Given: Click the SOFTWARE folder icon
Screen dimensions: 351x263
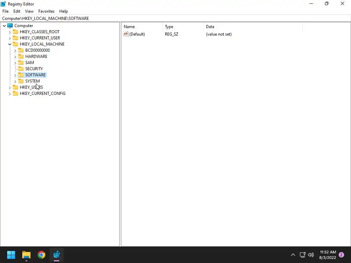Looking at the screenshot, I should [x=21, y=75].
